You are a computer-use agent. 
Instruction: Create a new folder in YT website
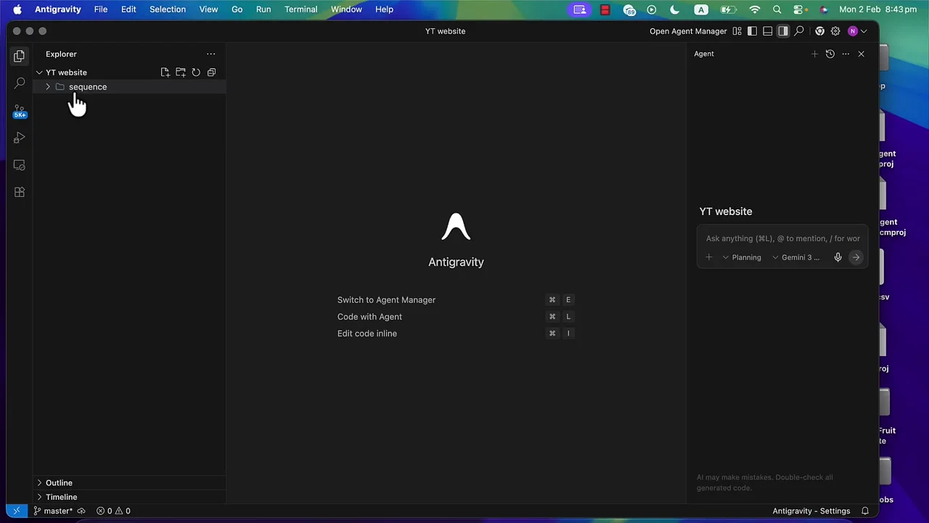point(181,73)
